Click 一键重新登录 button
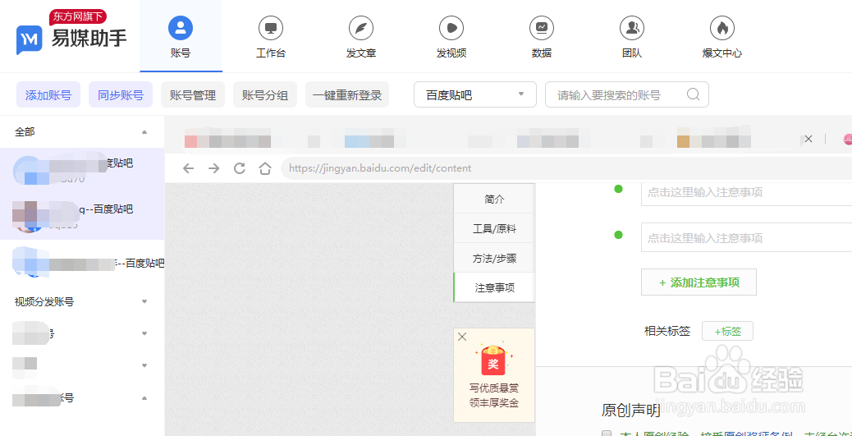This screenshot has height=436, width=852. [347, 95]
